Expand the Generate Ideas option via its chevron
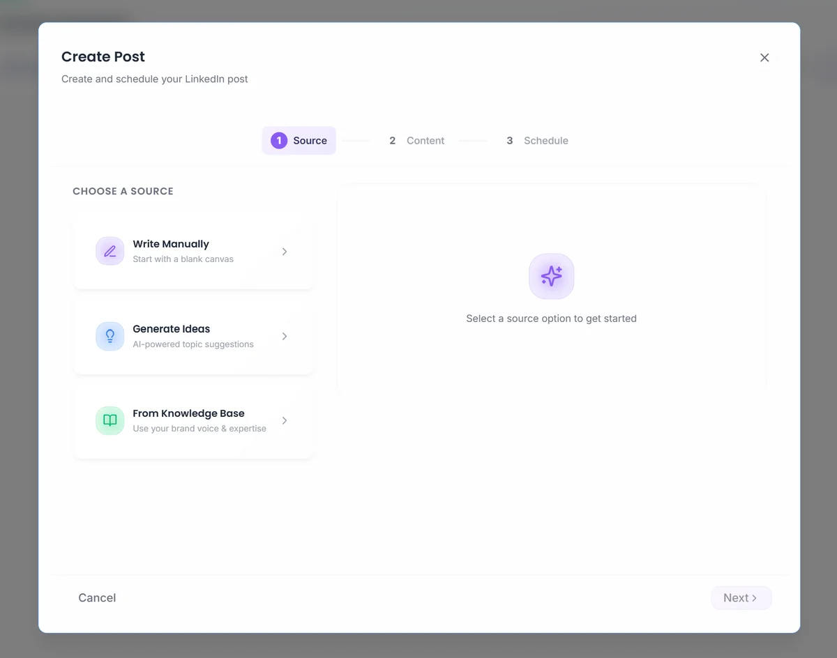 [284, 336]
